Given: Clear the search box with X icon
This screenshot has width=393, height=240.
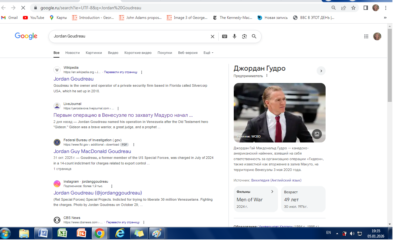Looking at the screenshot, I should [x=212, y=37].
